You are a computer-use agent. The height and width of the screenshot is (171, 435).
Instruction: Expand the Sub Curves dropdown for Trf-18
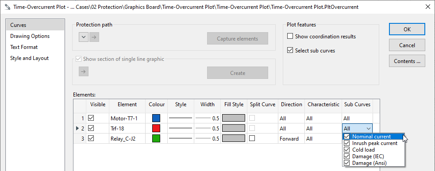pos(368,128)
